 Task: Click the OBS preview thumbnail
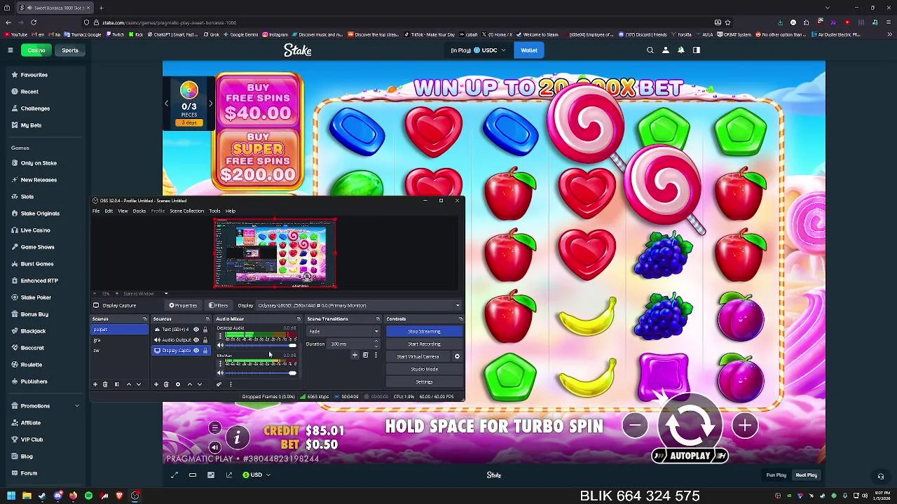coord(275,253)
